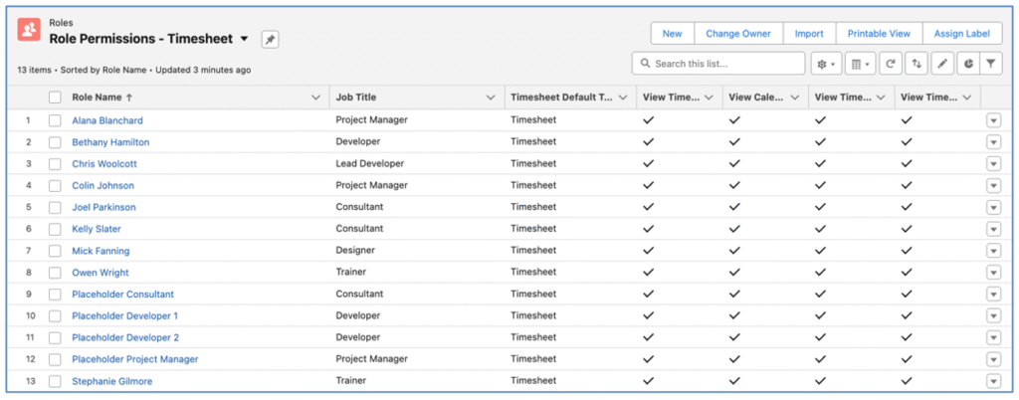Open Alana Blanchard role record
This screenshot has width=1019, height=400.
point(107,120)
